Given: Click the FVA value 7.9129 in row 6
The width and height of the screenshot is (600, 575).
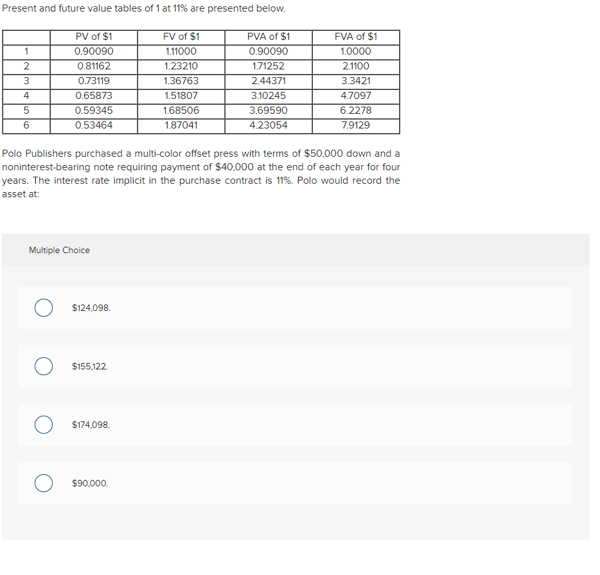Looking at the screenshot, I should (x=355, y=125).
